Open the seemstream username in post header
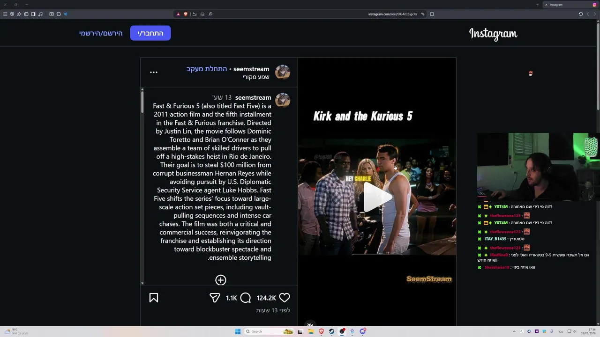 pos(251,69)
